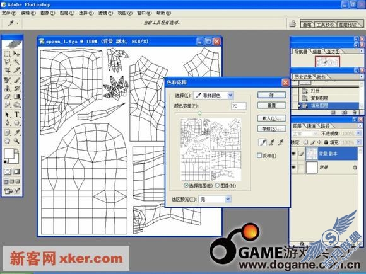Image resolution: width=366 pixels, height=274 pixels.
Task: Hide the 背景 副本 layer via eye icon
Action: (294, 153)
